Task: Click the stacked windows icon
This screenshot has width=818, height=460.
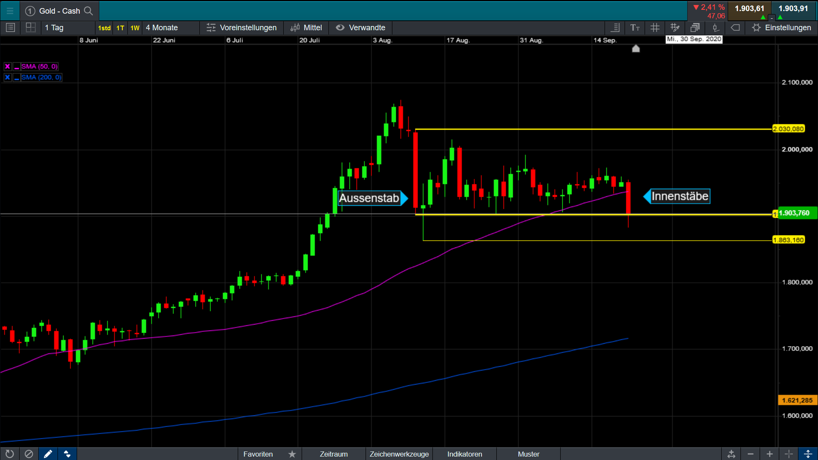Action: [x=695, y=28]
